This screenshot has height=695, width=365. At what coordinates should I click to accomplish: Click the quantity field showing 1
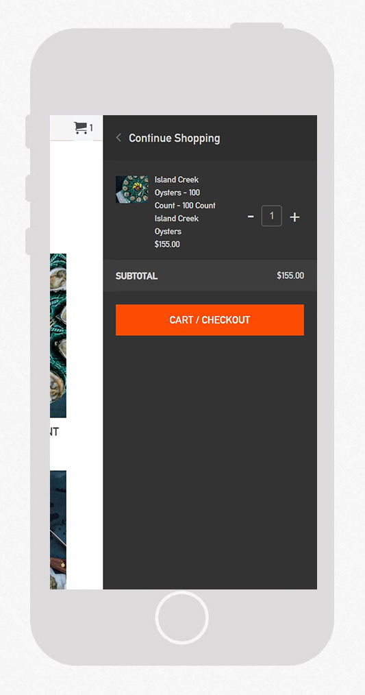(x=272, y=216)
